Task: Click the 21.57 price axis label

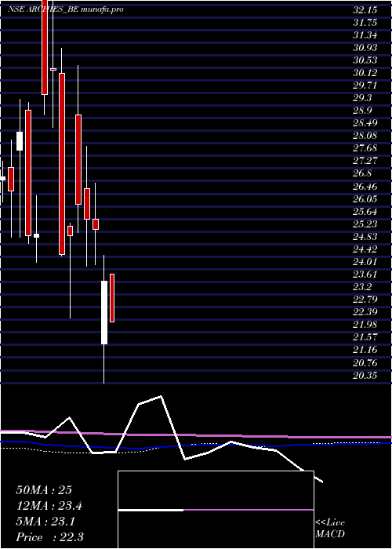Action: 365,338
